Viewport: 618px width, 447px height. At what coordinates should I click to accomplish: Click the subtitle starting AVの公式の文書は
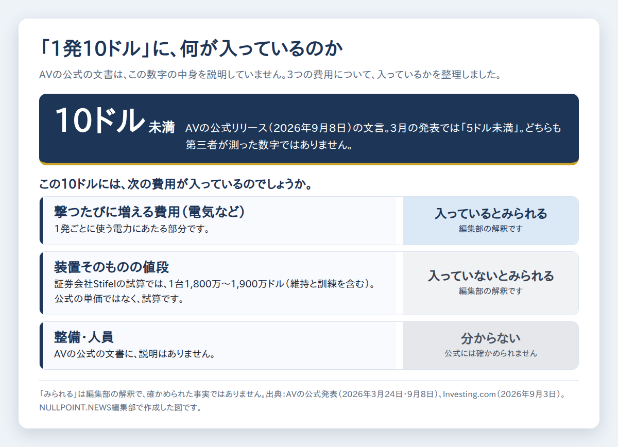click(x=270, y=75)
